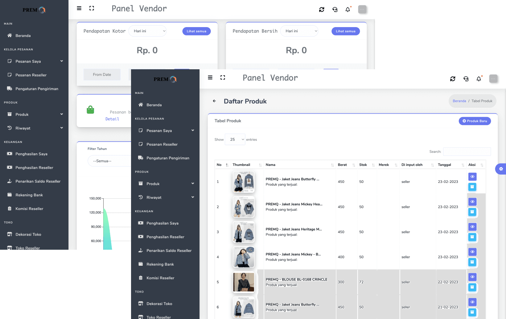Screen dimensions: 506x319
Task: Click the headset support icon above Pendapatan Bersih
Action: [x=335, y=10]
